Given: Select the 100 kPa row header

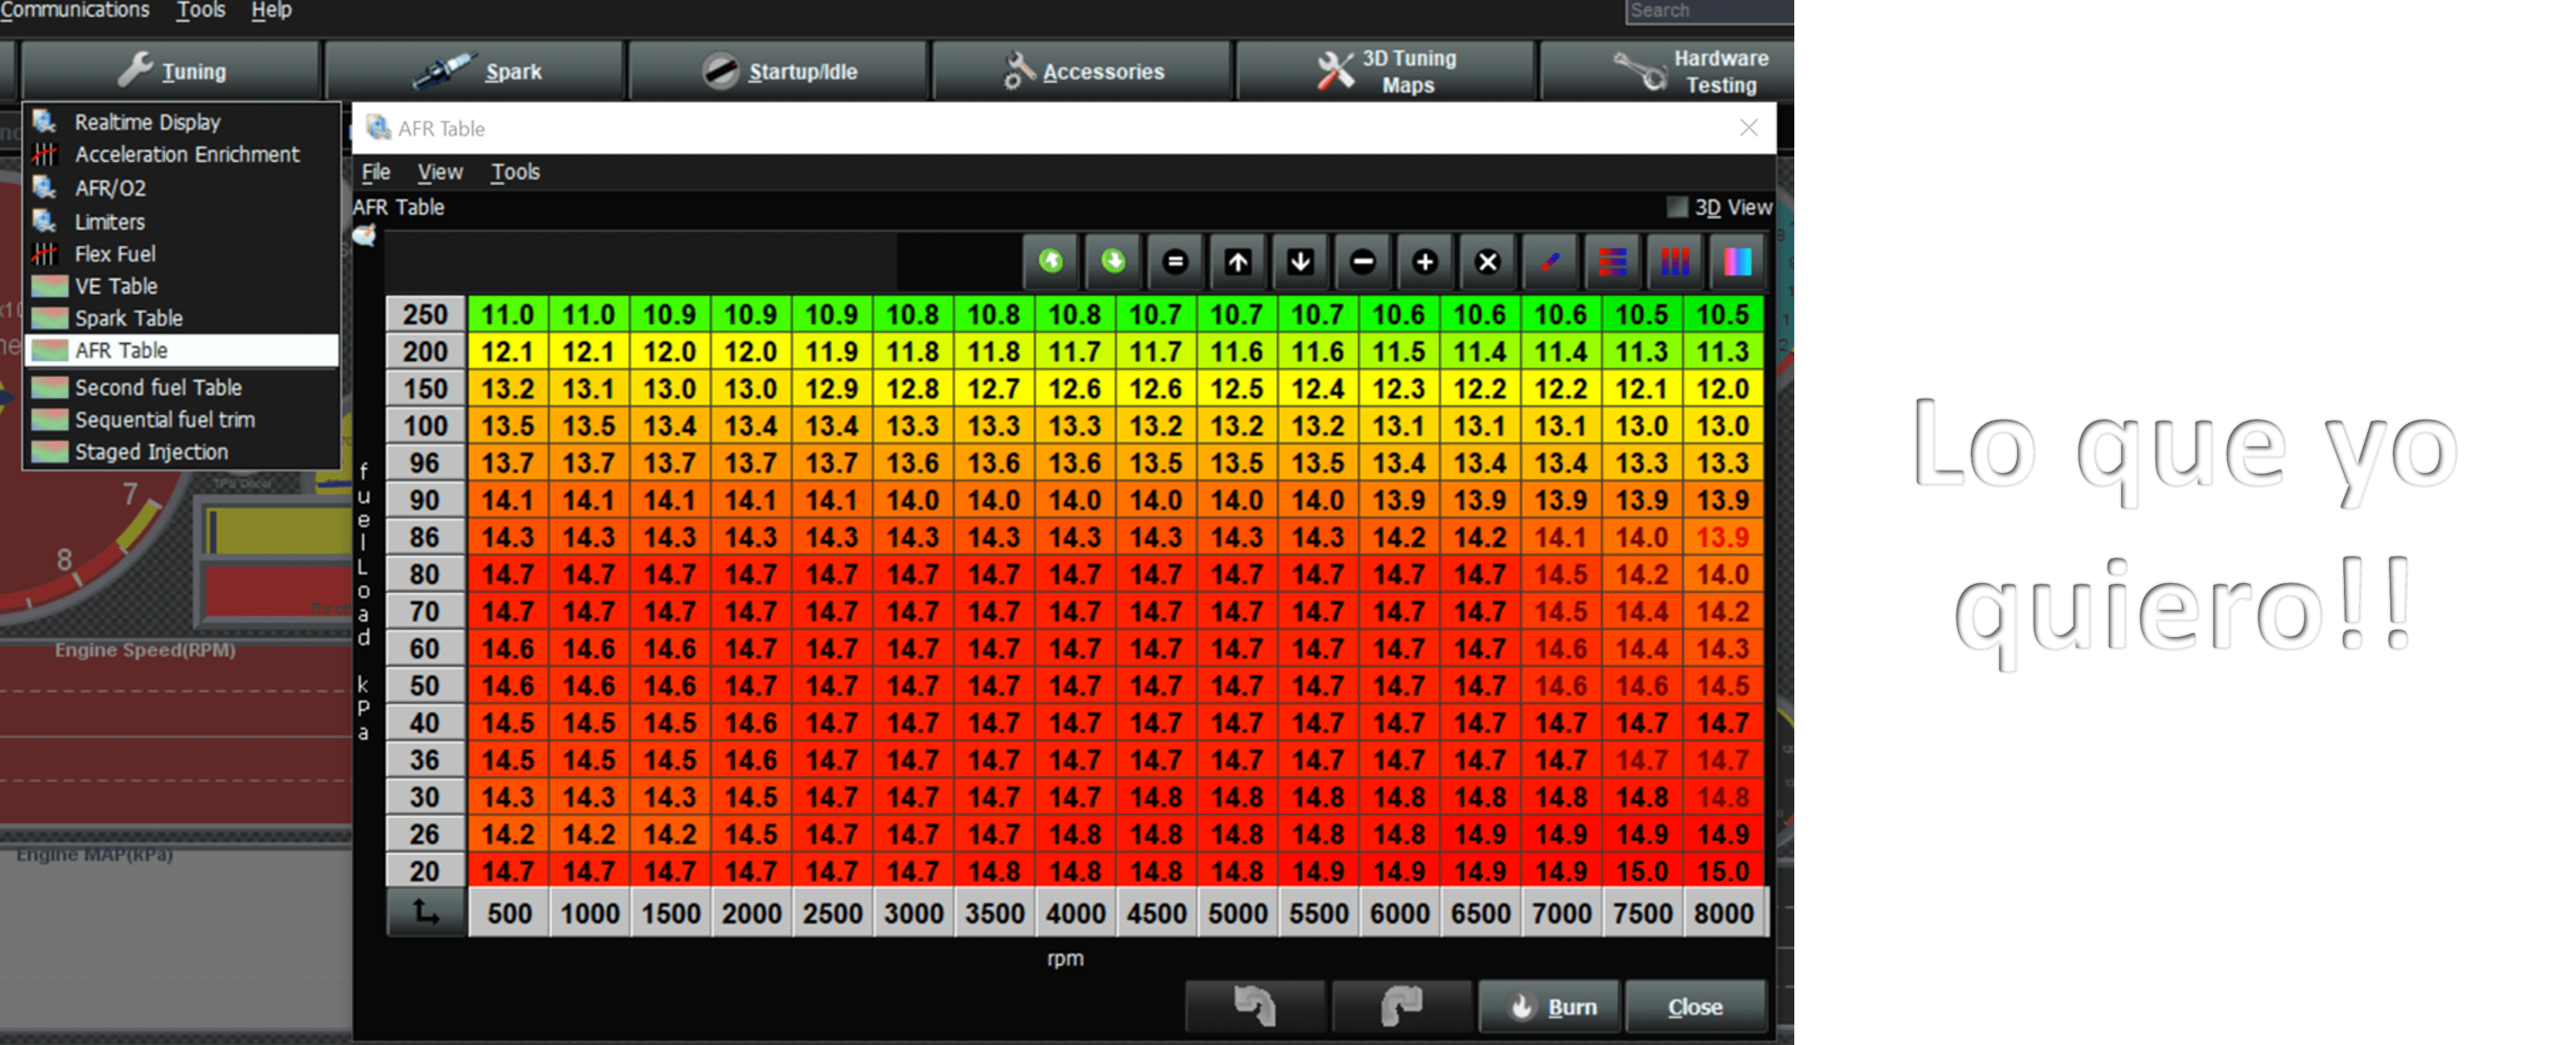Looking at the screenshot, I should click(x=426, y=426).
